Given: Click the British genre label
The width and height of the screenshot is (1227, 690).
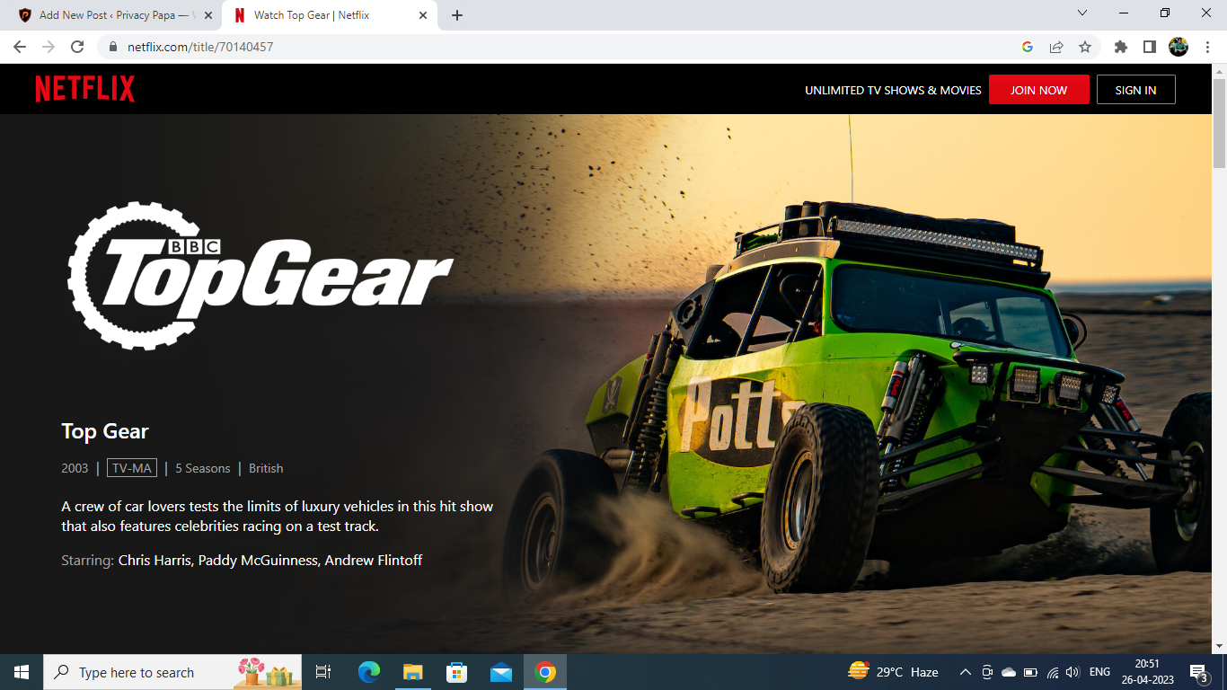Looking at the screenshot, I should click(266, 468).
